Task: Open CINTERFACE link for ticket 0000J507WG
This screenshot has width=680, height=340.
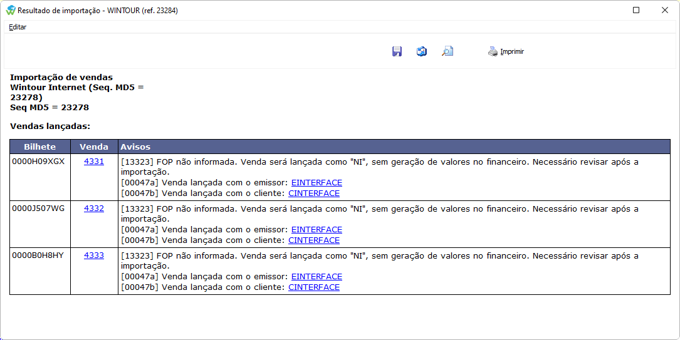Action: point(314,240)
